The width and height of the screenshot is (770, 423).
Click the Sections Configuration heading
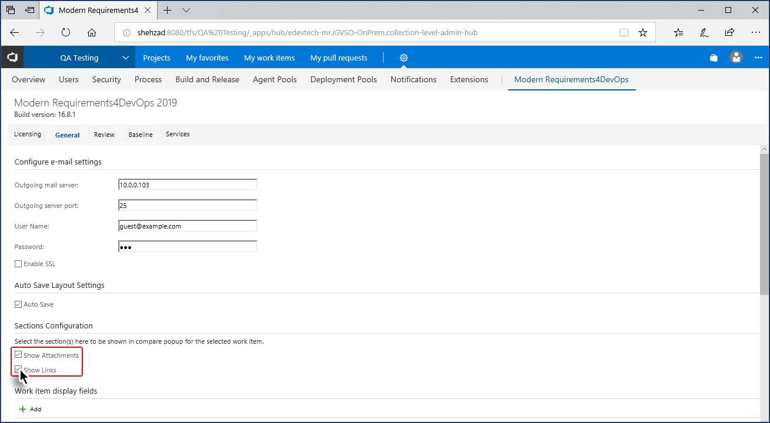coord(54,325)
